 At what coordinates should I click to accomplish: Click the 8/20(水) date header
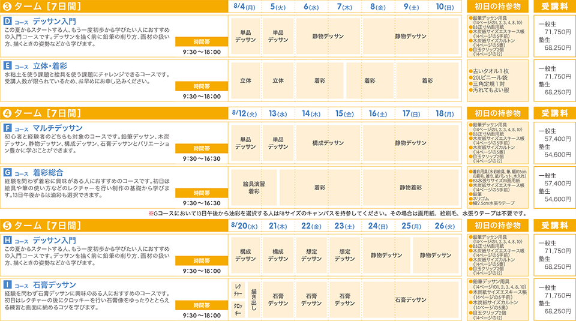pos(244,226)
